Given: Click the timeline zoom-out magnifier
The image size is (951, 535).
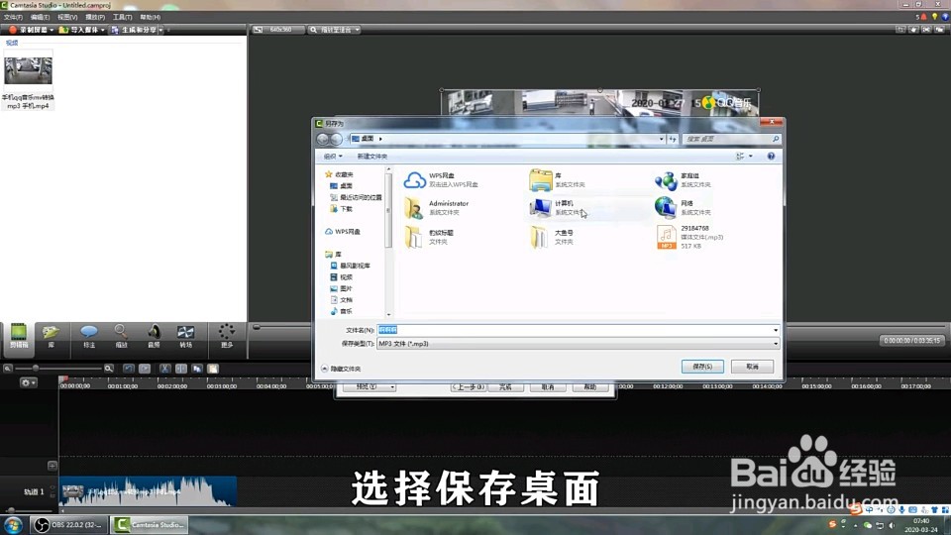Looking at the screenshot, I should [8, 369].
